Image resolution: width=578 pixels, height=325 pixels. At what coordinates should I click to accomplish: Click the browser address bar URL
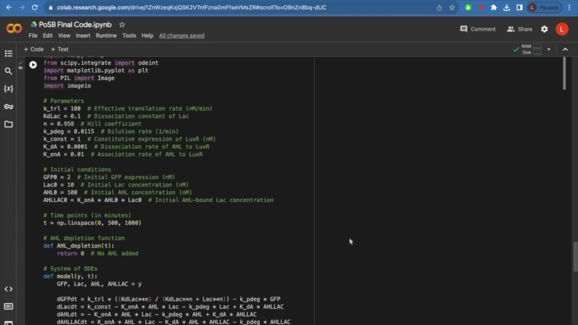pyautogui.click(x=191, y=7)
